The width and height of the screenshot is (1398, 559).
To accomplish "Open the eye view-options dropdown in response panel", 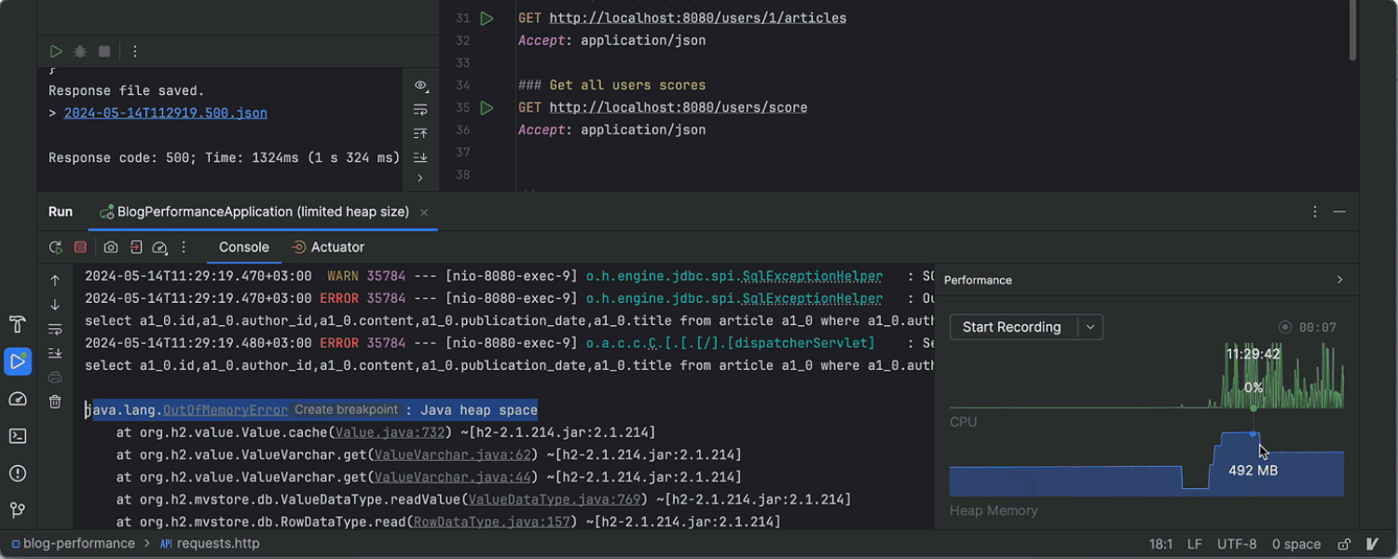I will tap(420, 86).
